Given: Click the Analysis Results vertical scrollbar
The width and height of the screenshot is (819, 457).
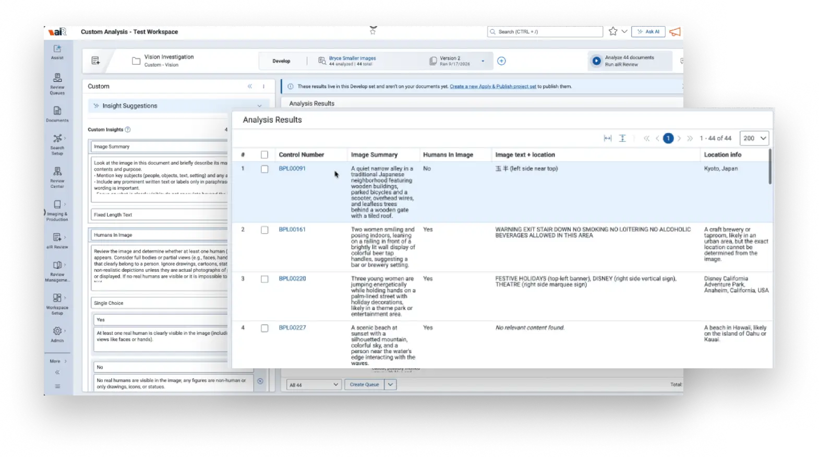Looking at the screenshot, I should (x=770, y=166).
